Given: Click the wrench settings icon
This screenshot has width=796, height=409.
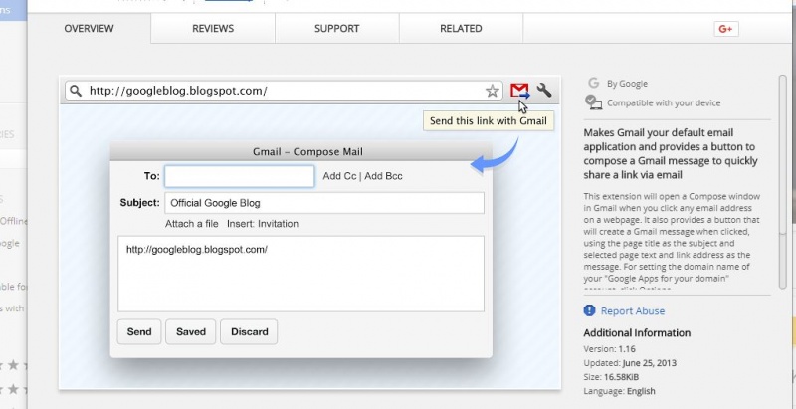Looking at the screenshot, I should (x=543, y=90).
